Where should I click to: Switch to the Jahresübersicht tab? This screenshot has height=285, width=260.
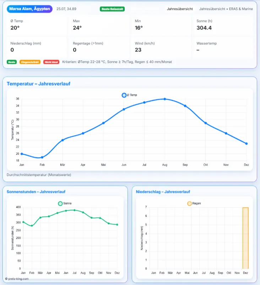coord(180,9)
